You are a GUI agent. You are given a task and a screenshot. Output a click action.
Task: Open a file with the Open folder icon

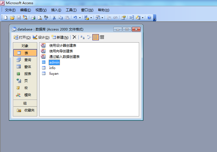(12, 18)
